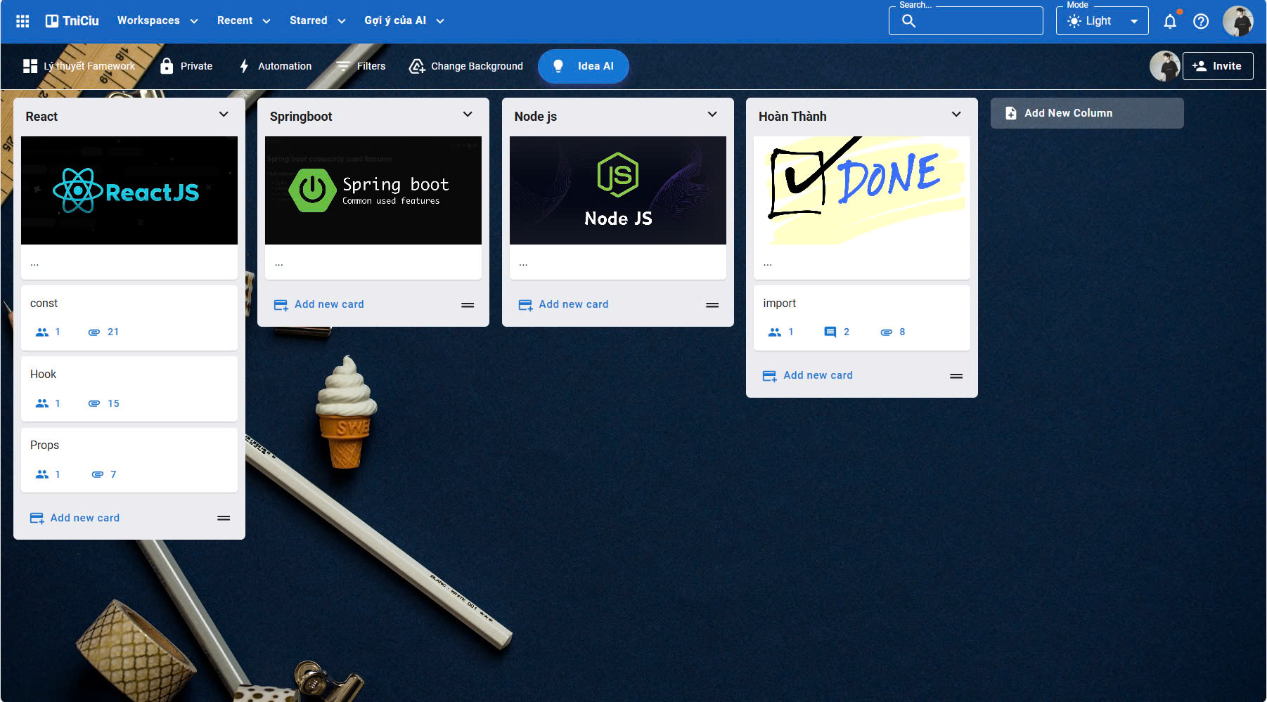Screen dimensions: 1267x702
Task: Click the Change Background icon
Action: click(x=417, y=66)
